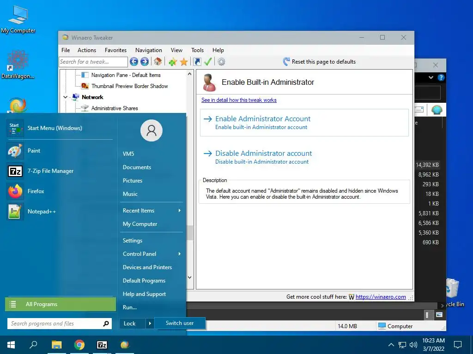Open the DataWagon desktop shortcut
Viewport: 473px width, 354px height.
(18, 65)
